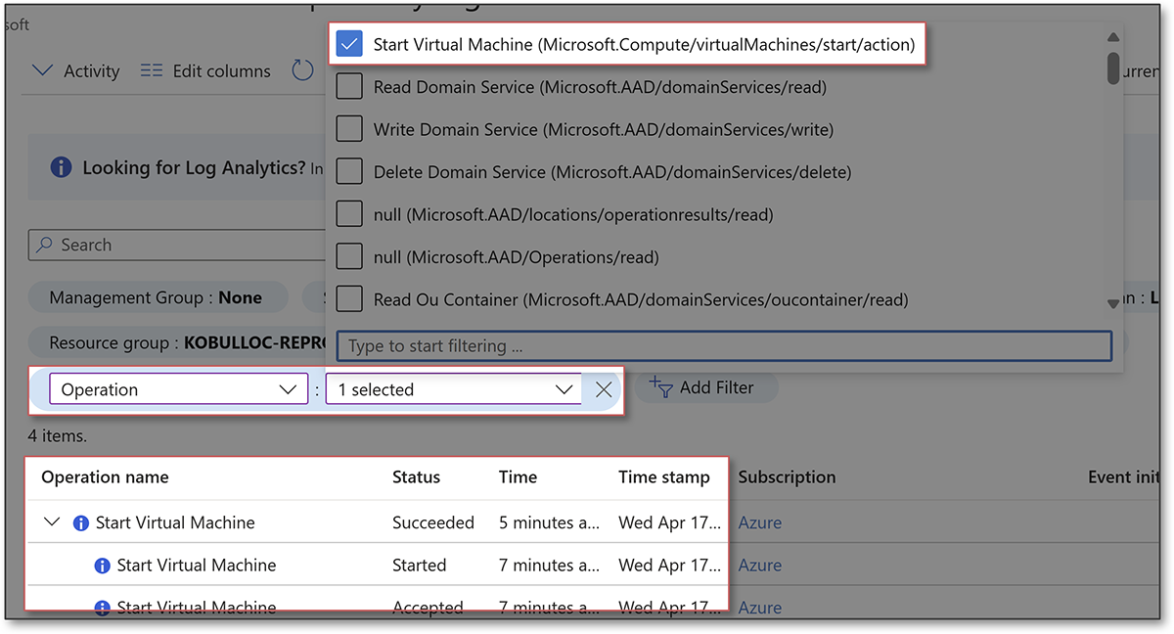Click the operations list scrollbar thumb

(1113, 68)
